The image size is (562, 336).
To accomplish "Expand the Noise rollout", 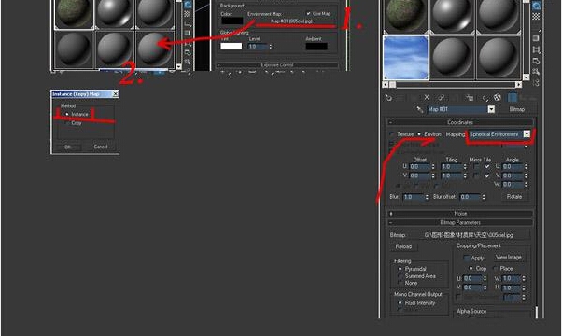I will pyautogui.click(x=460, y=213).
